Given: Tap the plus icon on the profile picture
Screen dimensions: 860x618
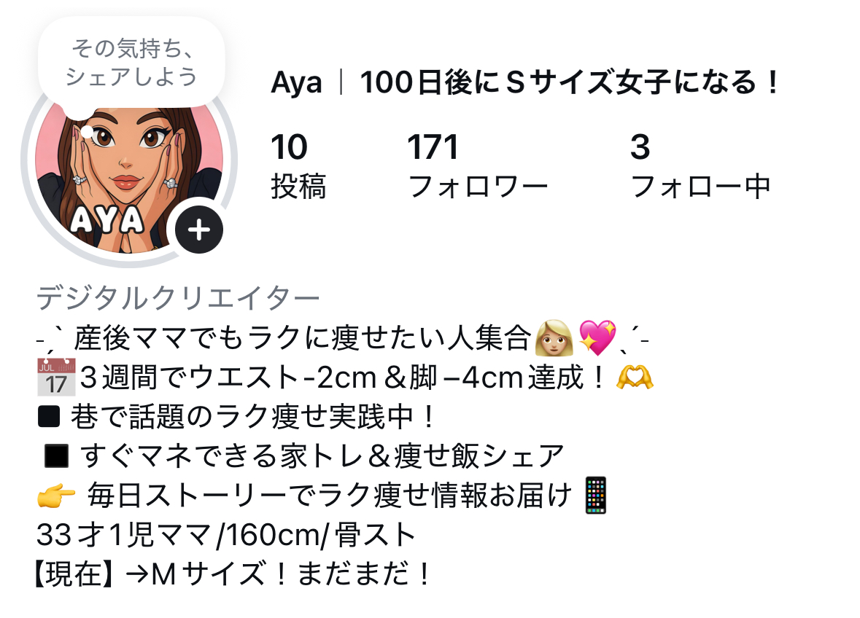Looking at the screenshot, I should [198, 230].
